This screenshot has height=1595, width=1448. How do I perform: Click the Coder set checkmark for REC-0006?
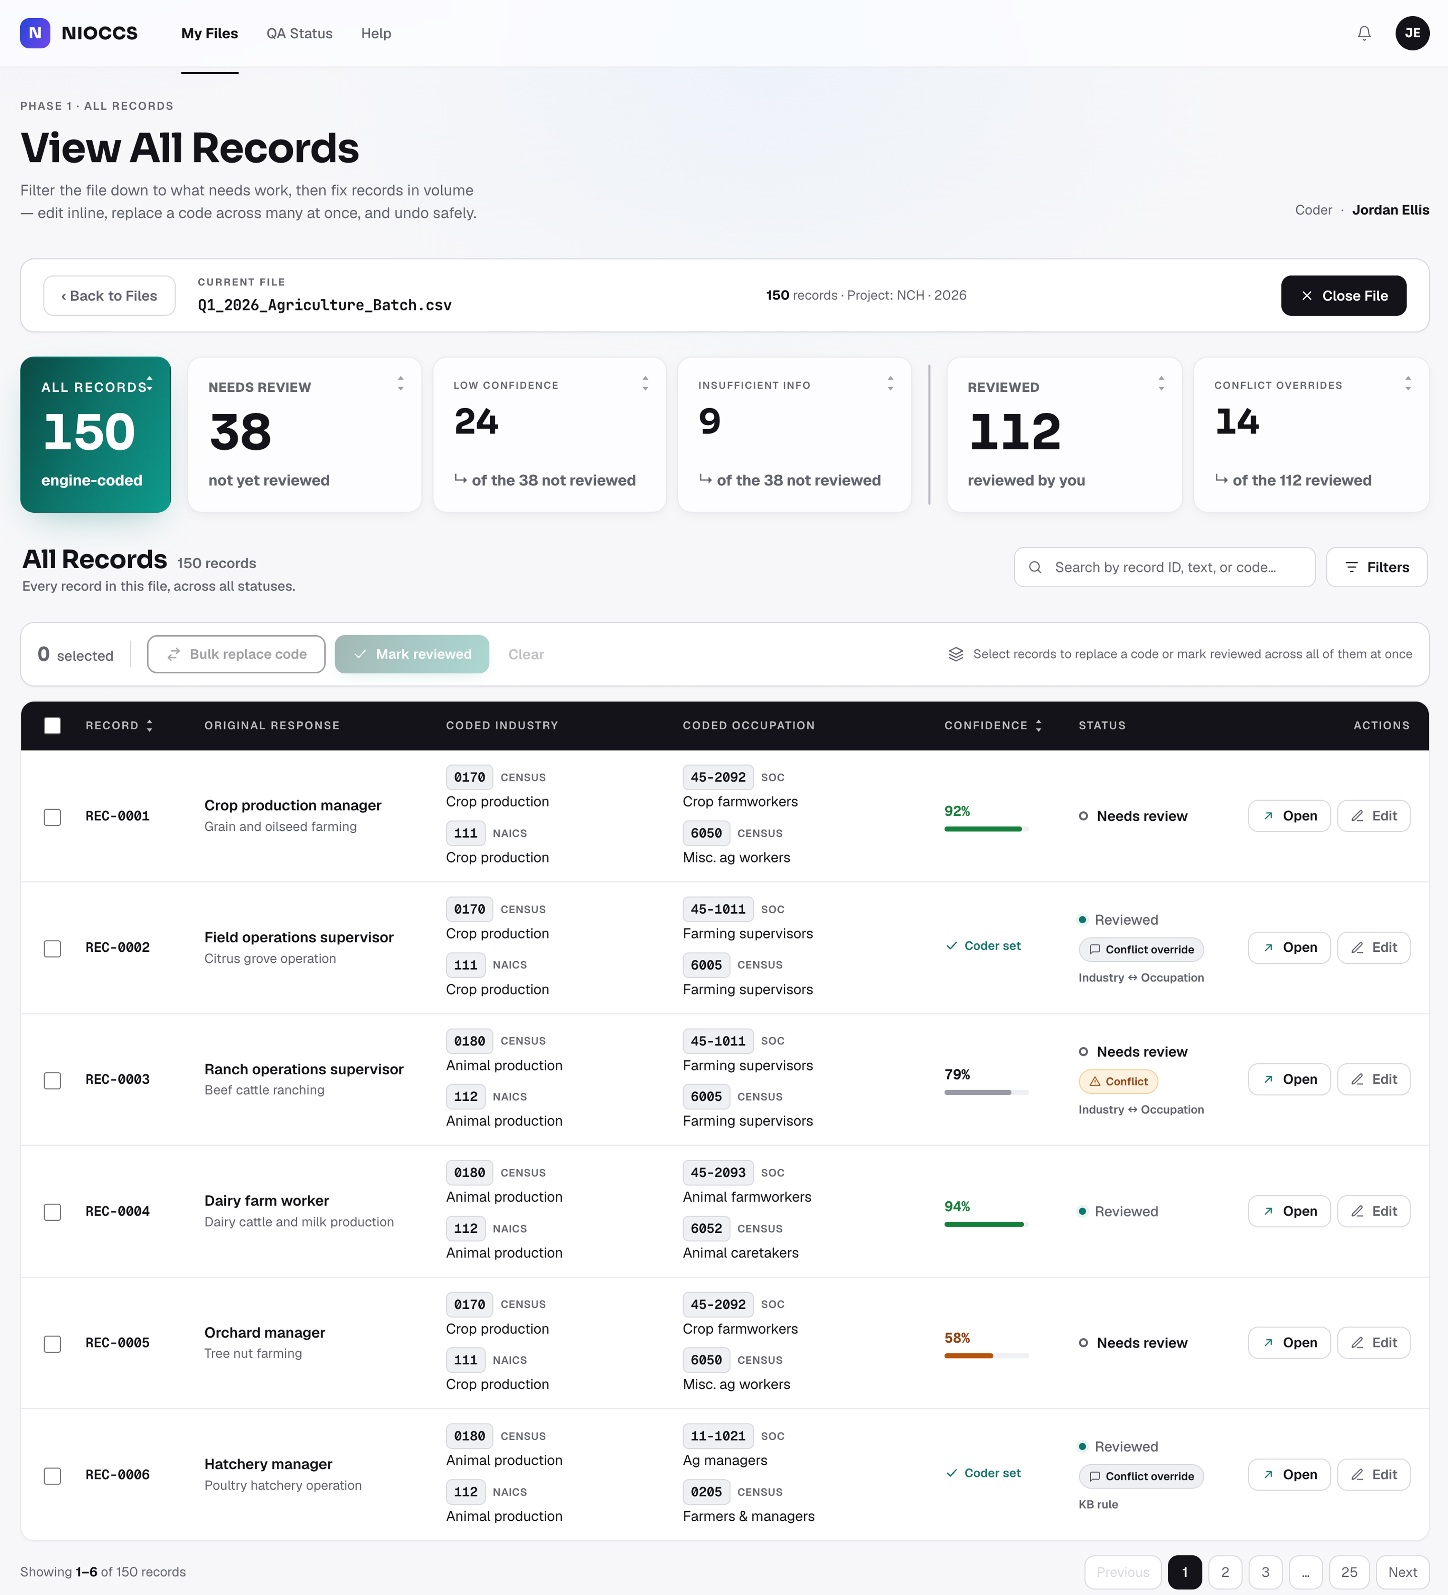coord(951,1473)
